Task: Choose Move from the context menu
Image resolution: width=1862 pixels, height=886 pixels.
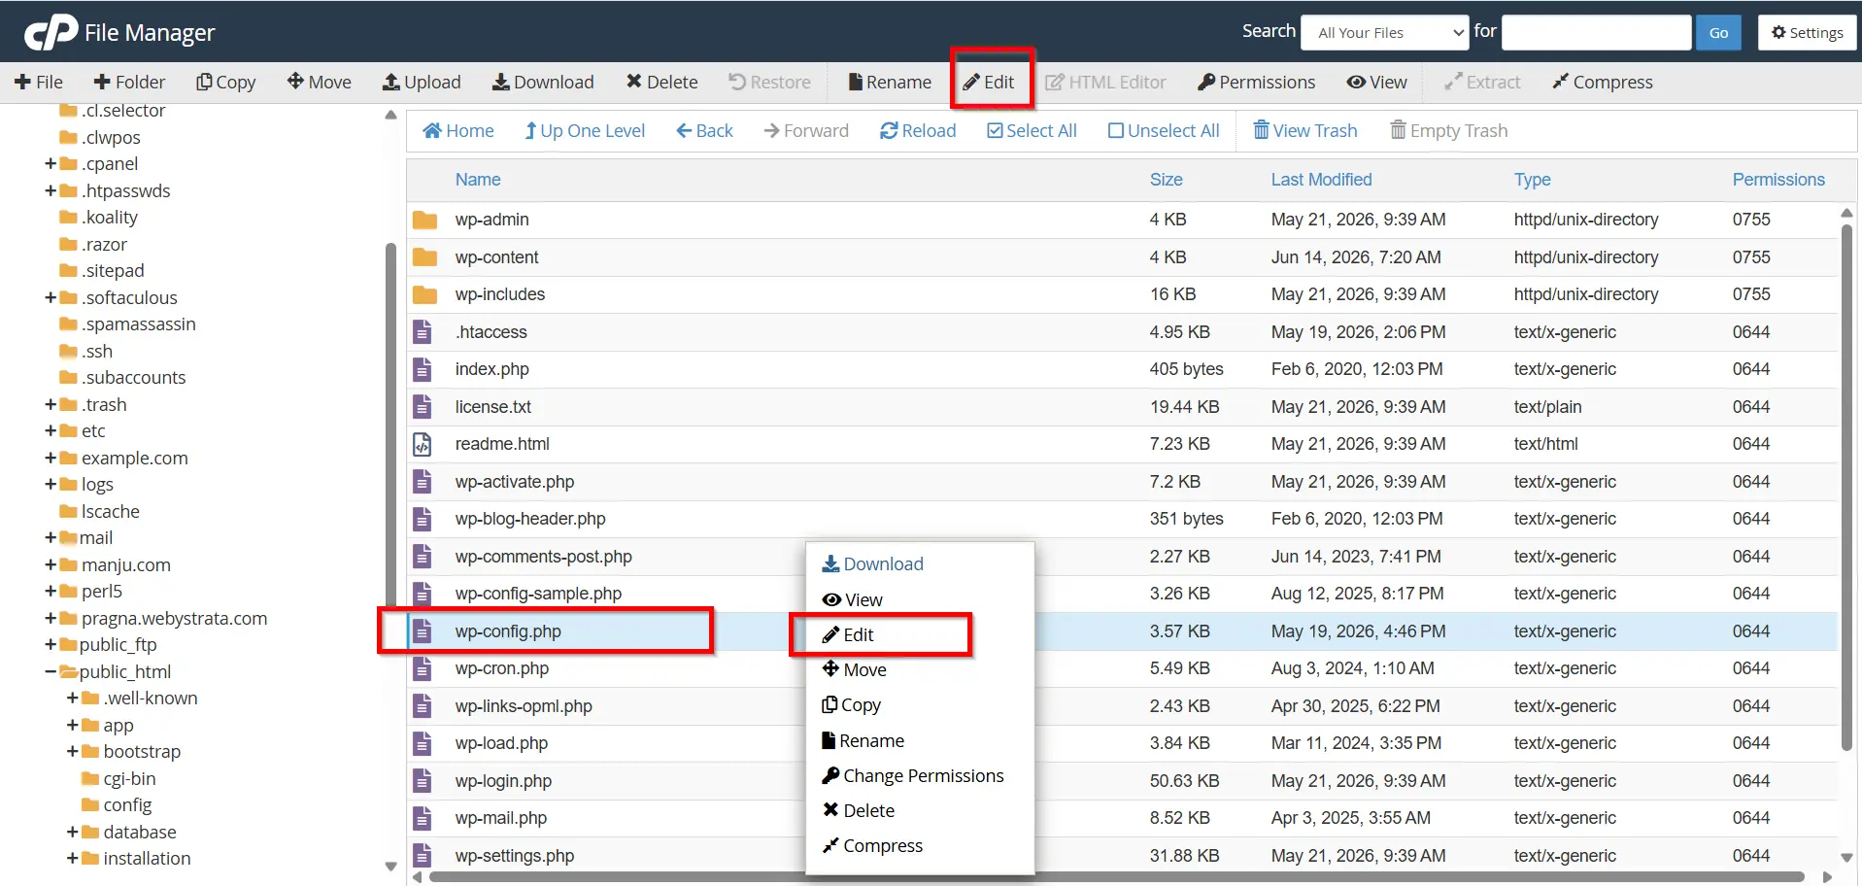Action: [854, 670]
